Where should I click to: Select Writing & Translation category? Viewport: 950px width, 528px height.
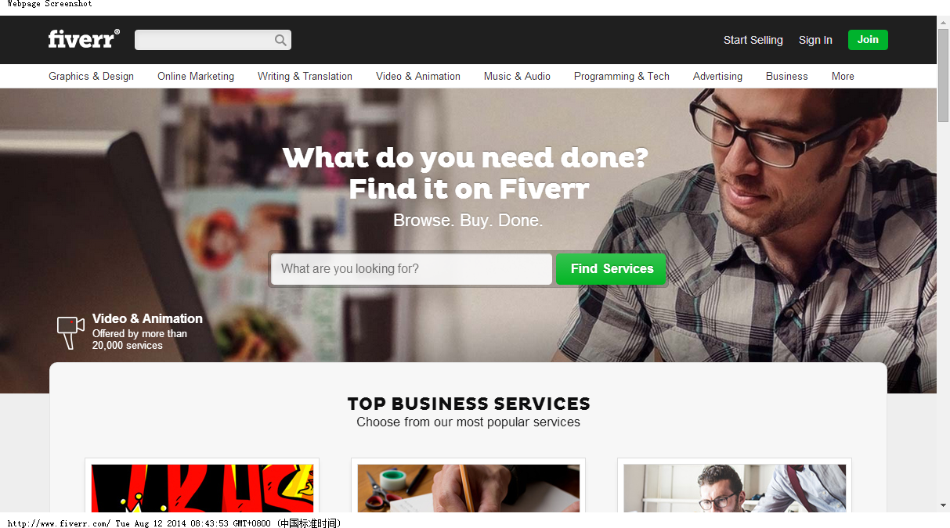pyautogui.click(x=305, y=76)
